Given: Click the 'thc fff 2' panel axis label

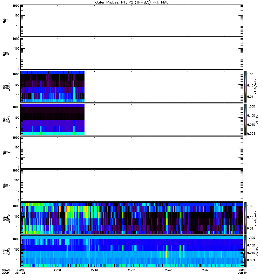Looking at the screenshot, I should point(6,185).
